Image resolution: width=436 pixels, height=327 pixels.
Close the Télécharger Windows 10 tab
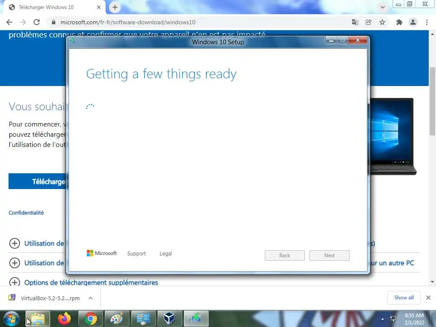pos(98,8)
